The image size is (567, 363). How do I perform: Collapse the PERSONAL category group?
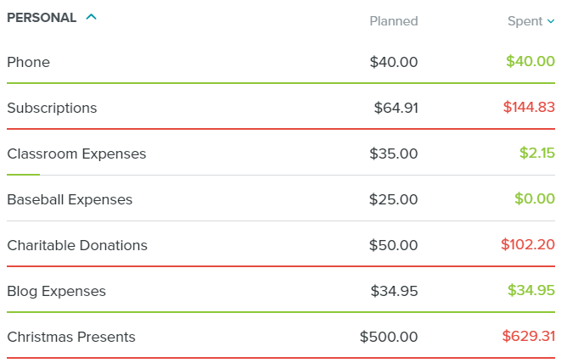pos(92,17)
